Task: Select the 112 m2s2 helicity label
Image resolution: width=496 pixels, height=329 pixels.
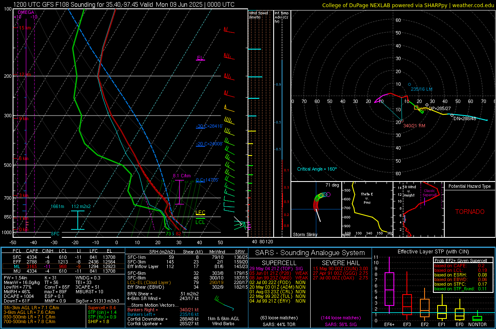Action: click(x=81, y=206)
